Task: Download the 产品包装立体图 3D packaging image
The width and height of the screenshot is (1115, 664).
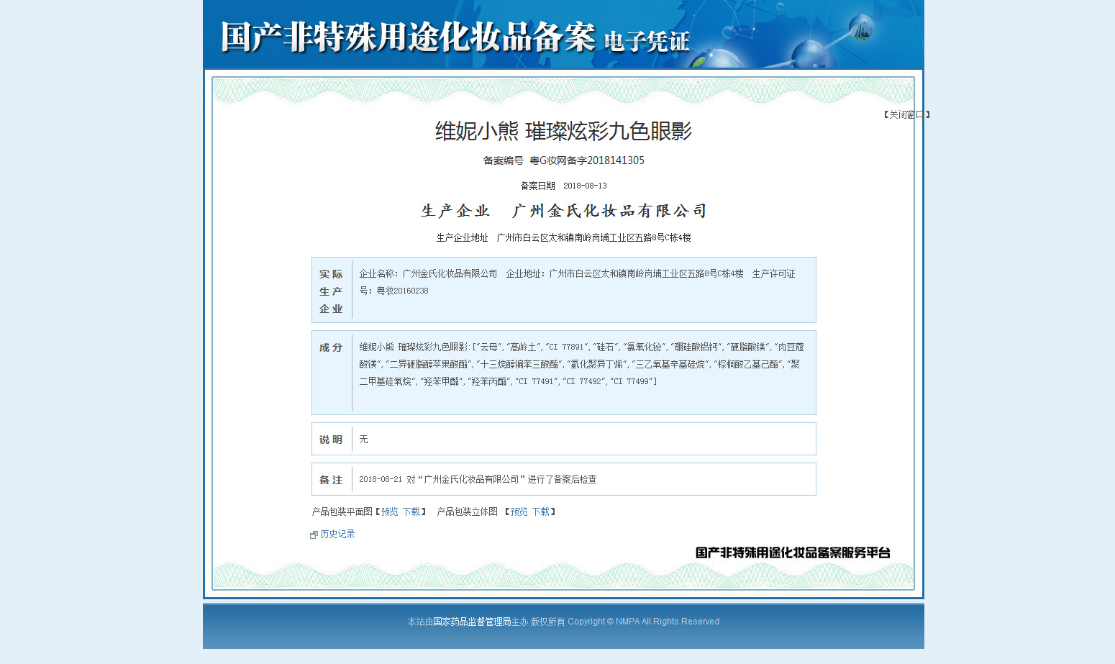Action: [x=540, y=511]
